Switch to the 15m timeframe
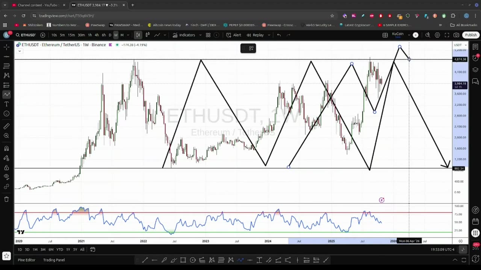481x270 pixels. point(71,35)
